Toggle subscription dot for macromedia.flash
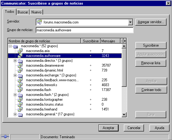This screenshot has width=172, height=140. [91, 90]
